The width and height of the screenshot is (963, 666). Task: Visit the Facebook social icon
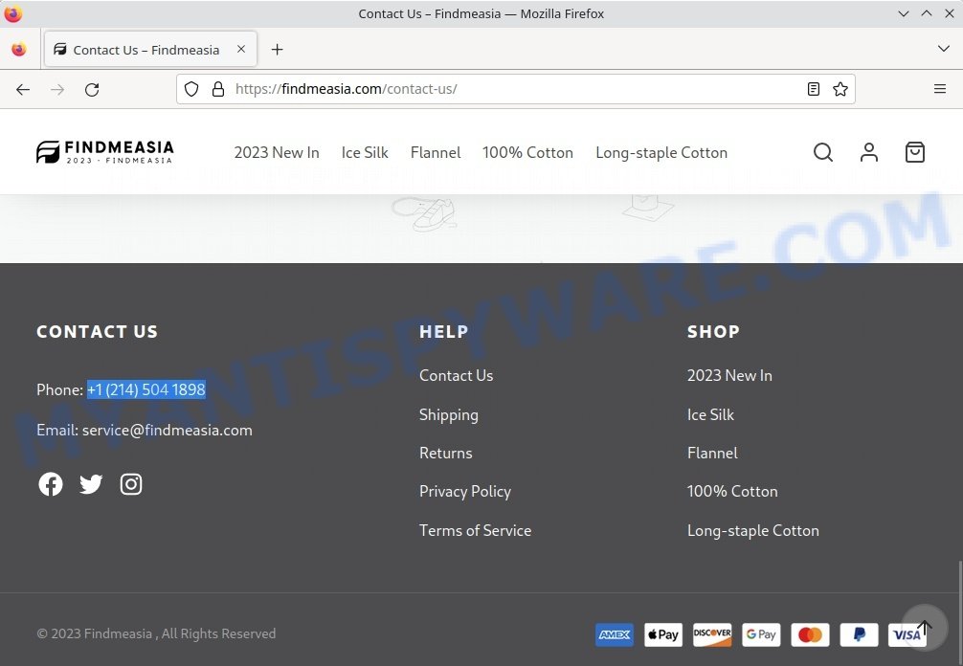[x=51, y=484]
